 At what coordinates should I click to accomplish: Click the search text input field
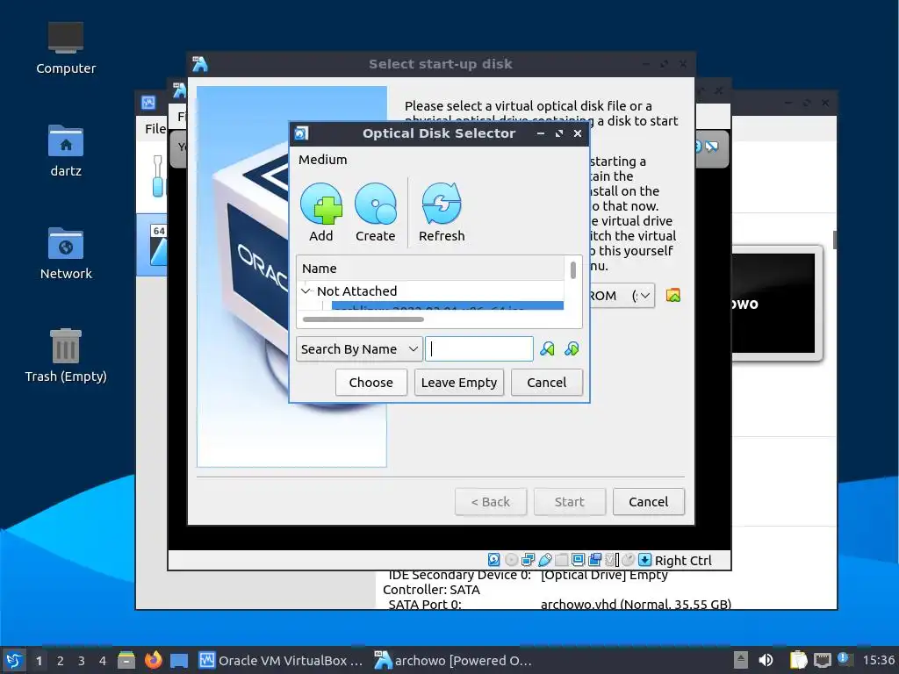pos(479,349)
